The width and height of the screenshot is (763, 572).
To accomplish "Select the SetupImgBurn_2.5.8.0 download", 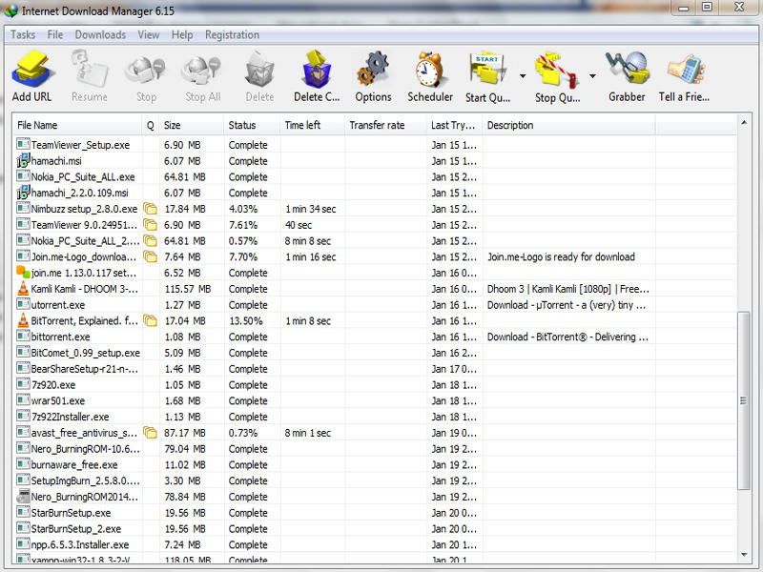I will [375, 480].
